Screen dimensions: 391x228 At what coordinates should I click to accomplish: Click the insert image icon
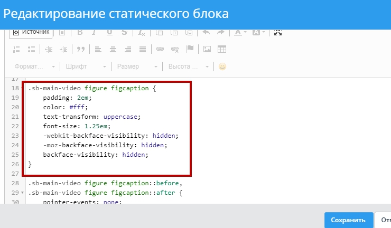pos(207,49)
